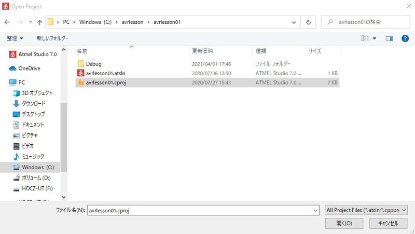Open ビデオ folder in sidebar
Image resolution: width=415 pixels, height=234 pixels.
tap(23, 146)
